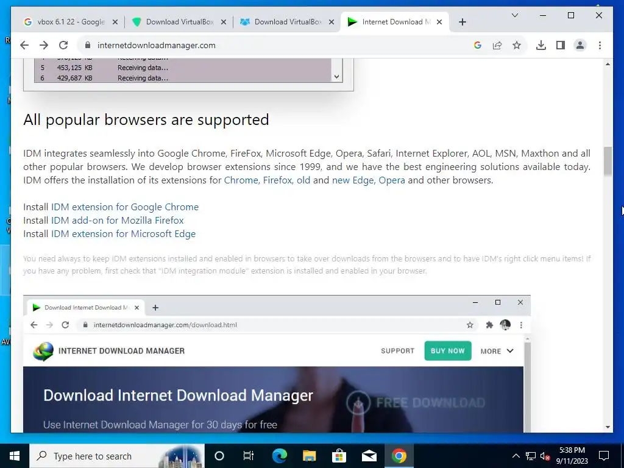The width and height of the screenshot is (624, 468).
Task: Click the '453,125 KB' row text
Action: [x=74, y=68]
